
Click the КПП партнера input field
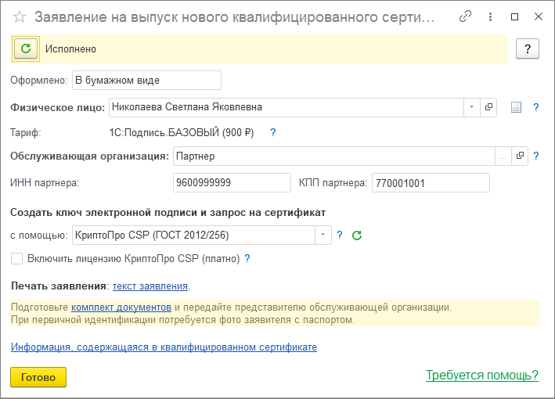(x=431, y=182)
